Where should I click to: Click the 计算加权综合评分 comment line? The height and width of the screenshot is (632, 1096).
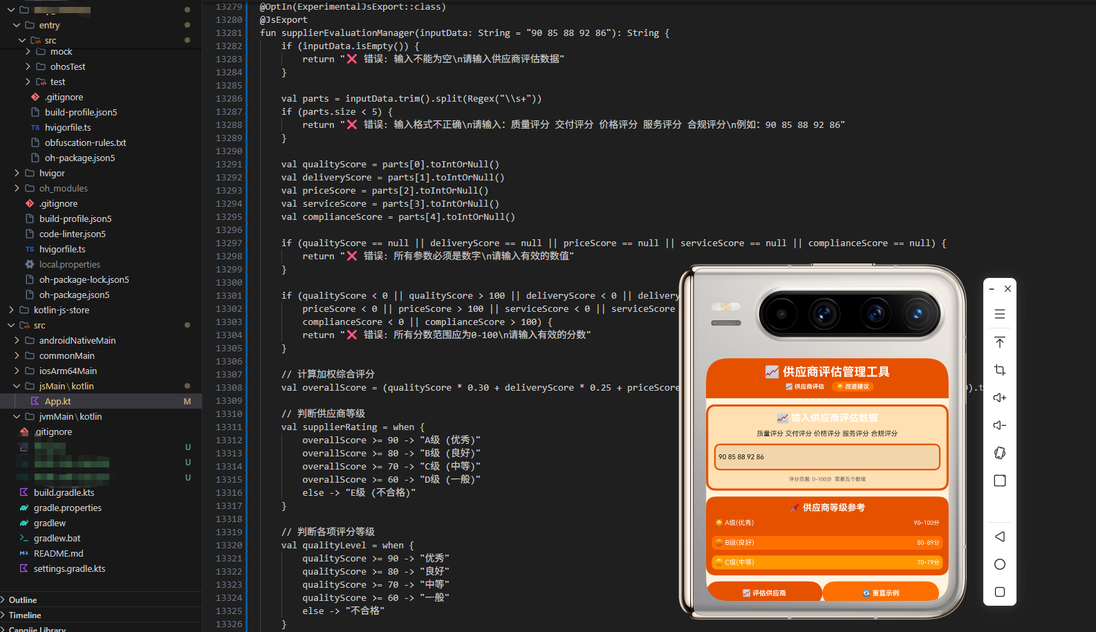328,374
